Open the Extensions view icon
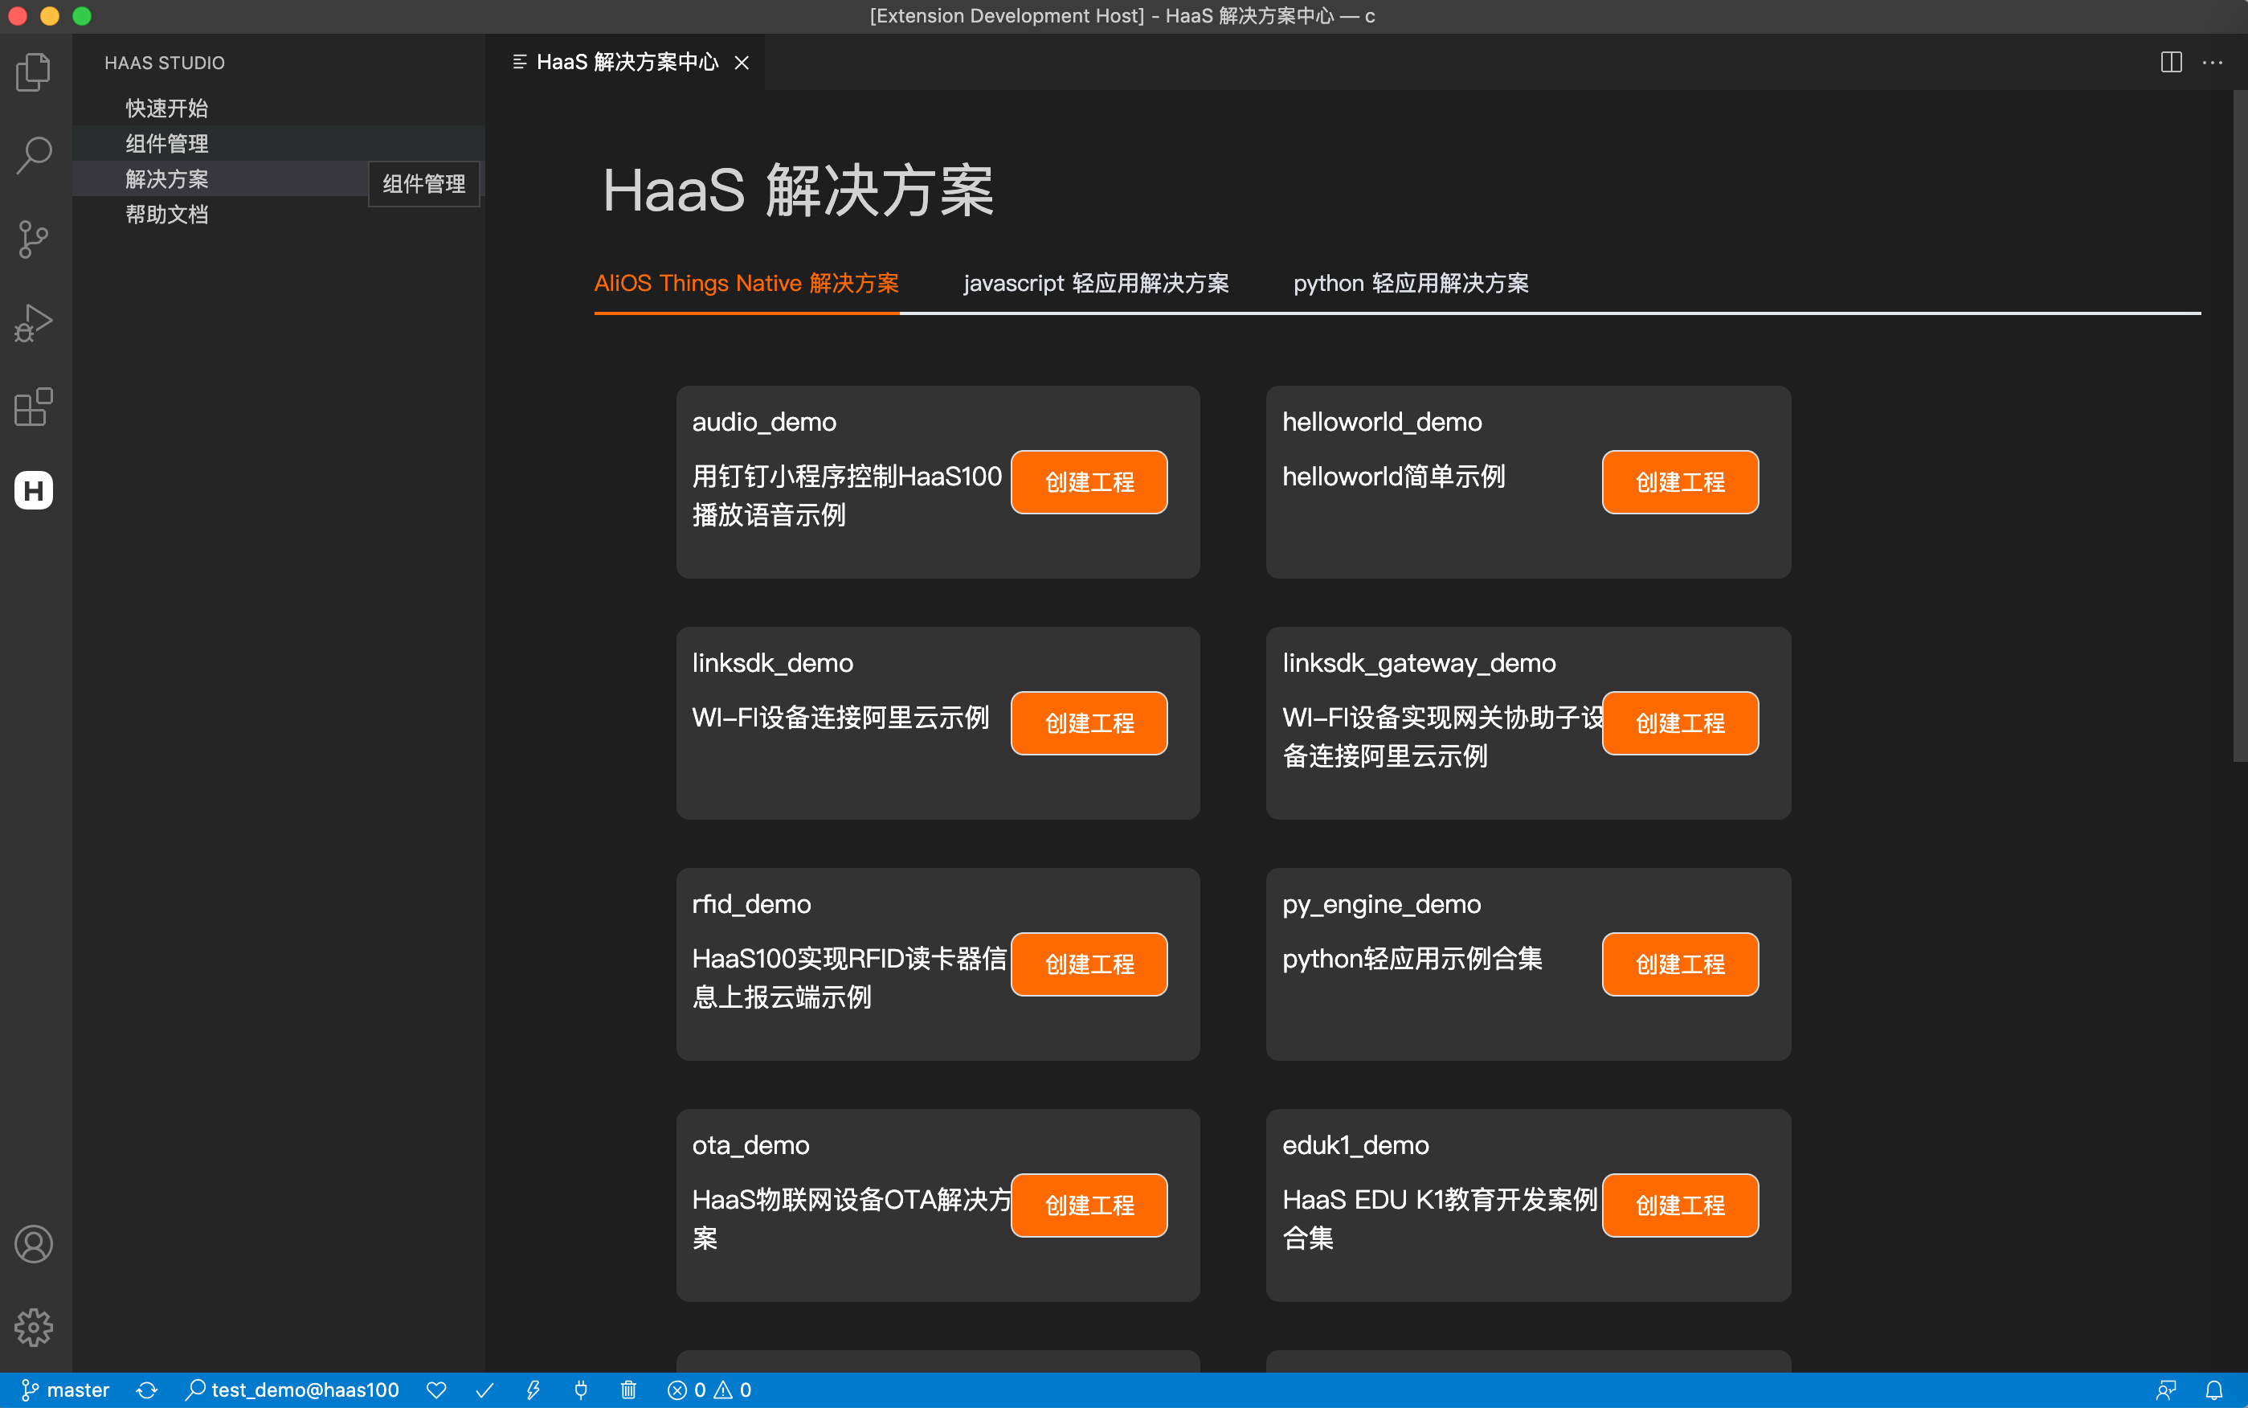Image resolution: width=2248 pixels, height=1408 pixels. pyautogui.click(x=34, y=407)
